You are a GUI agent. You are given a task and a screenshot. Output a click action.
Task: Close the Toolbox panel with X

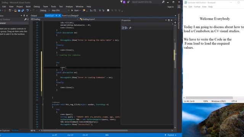click(x=27, y=16)
